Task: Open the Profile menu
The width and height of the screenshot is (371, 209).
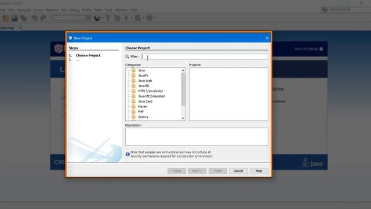Action: pos(86,10)
